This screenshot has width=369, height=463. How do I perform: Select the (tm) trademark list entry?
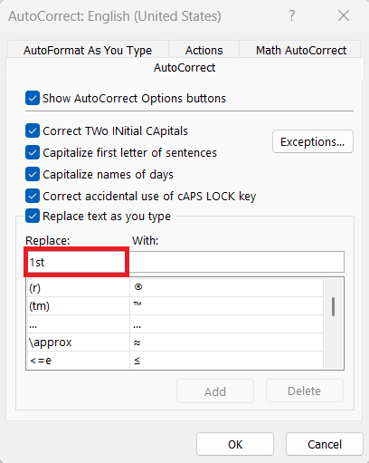175,305
